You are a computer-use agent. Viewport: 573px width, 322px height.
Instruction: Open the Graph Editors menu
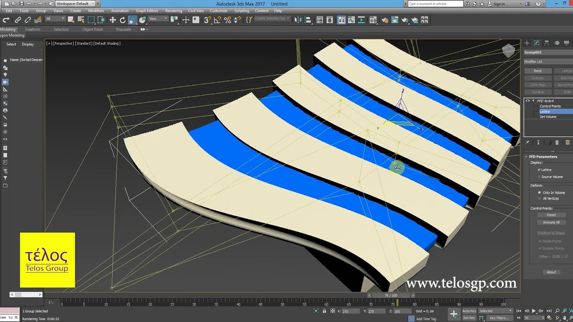[147, 11]
